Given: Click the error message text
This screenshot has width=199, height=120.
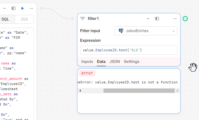Looking at the screenshot, I should point(128,82).
